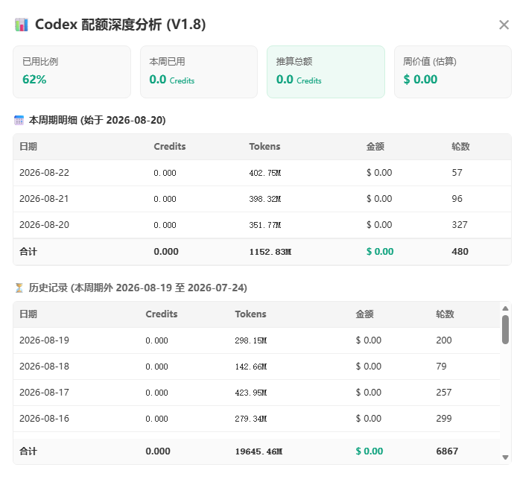Click scrollbar down arrow in history table
This screenshot has width=514, height=482.
point(505,457)
